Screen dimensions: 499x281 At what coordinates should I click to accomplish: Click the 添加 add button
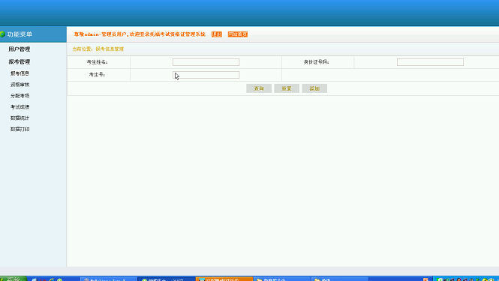tap(314, 88)
